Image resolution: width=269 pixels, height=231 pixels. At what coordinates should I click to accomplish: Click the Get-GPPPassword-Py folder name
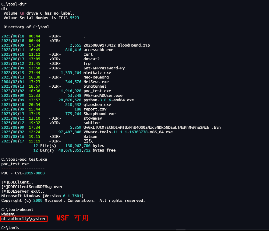104,68
